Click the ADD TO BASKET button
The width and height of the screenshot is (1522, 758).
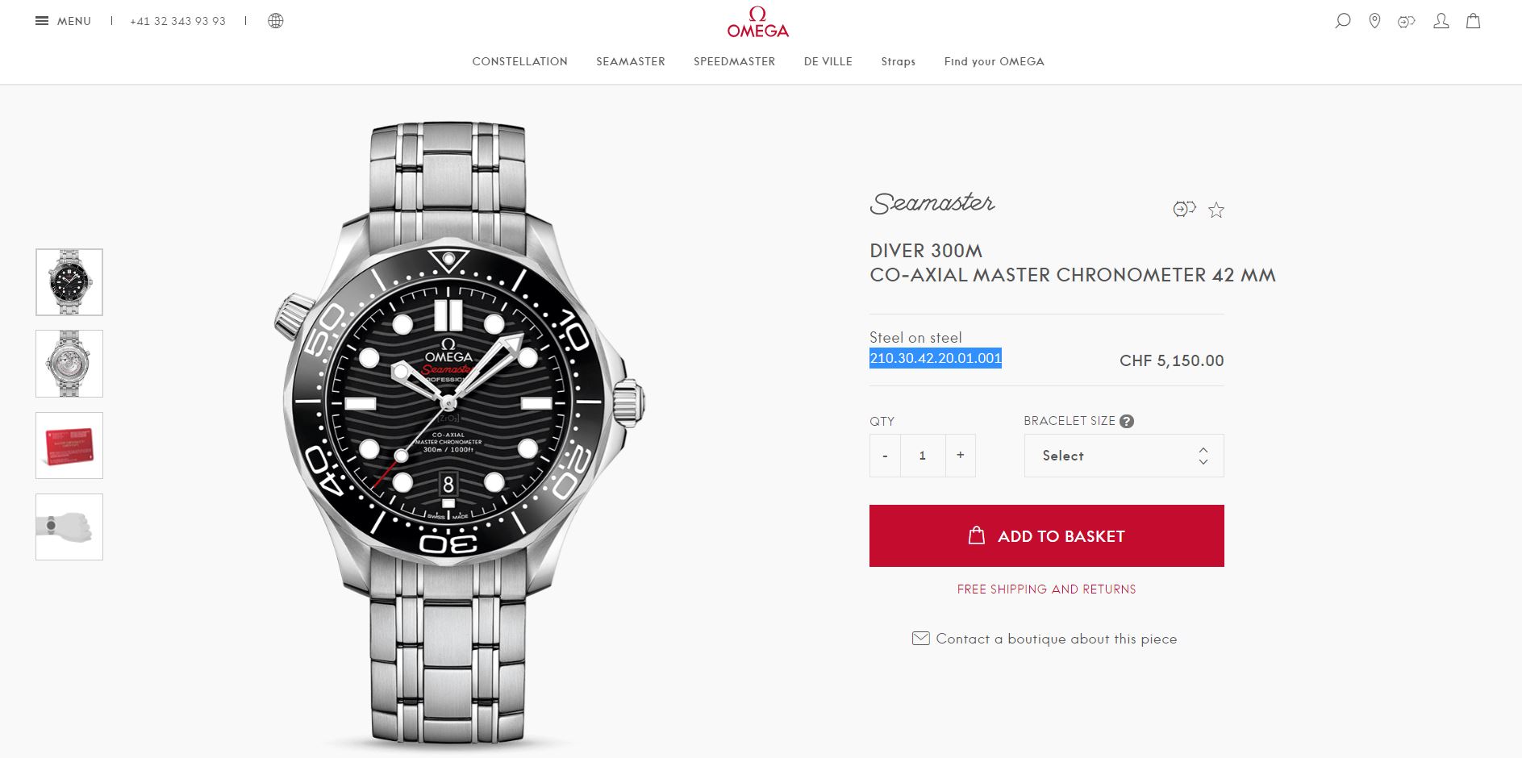pyautogui.click(x=1047, y=535)
